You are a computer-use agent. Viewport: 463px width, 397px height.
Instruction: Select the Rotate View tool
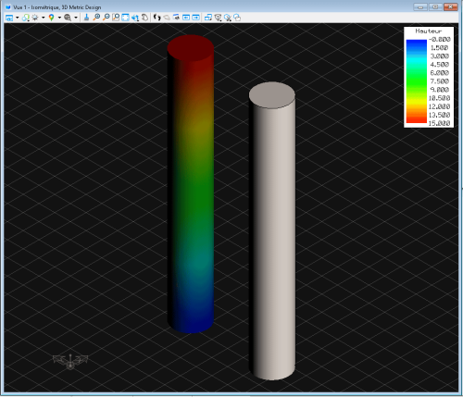click(135, 18)
